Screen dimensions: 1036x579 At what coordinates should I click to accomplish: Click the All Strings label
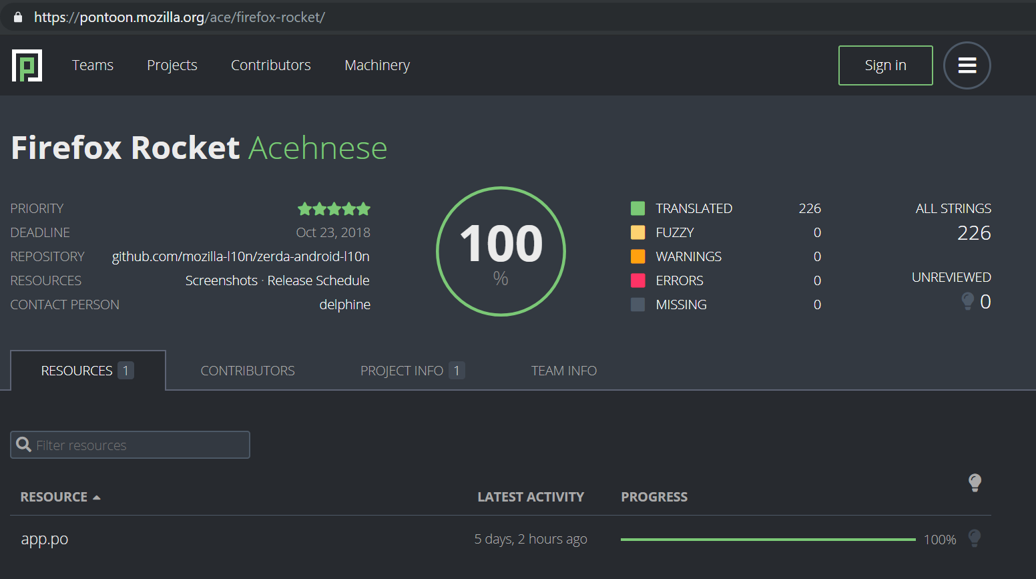click(953, 208)
